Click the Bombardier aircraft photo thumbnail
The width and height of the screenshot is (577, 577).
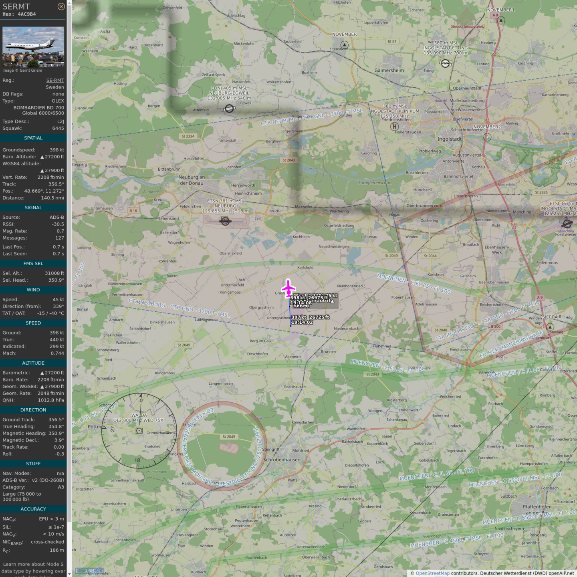33,46
